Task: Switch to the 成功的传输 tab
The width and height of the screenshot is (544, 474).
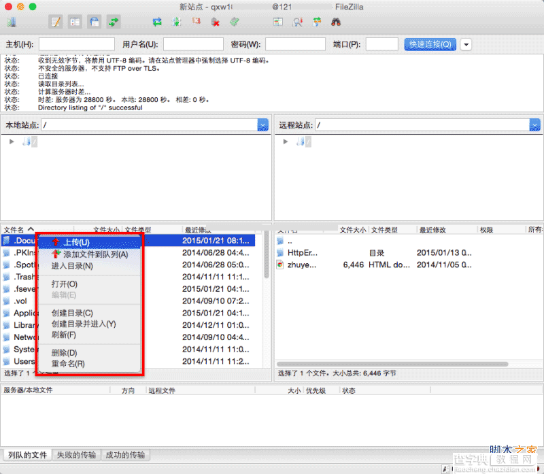Action: [x=125, y=455]
